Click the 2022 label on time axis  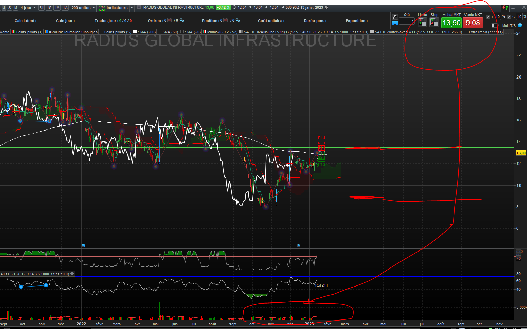pos(81,324)
